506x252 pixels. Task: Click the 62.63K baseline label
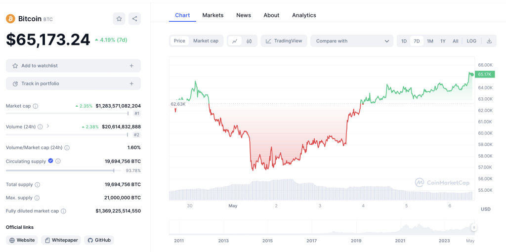pyautogui.click(x=178, y=104)
